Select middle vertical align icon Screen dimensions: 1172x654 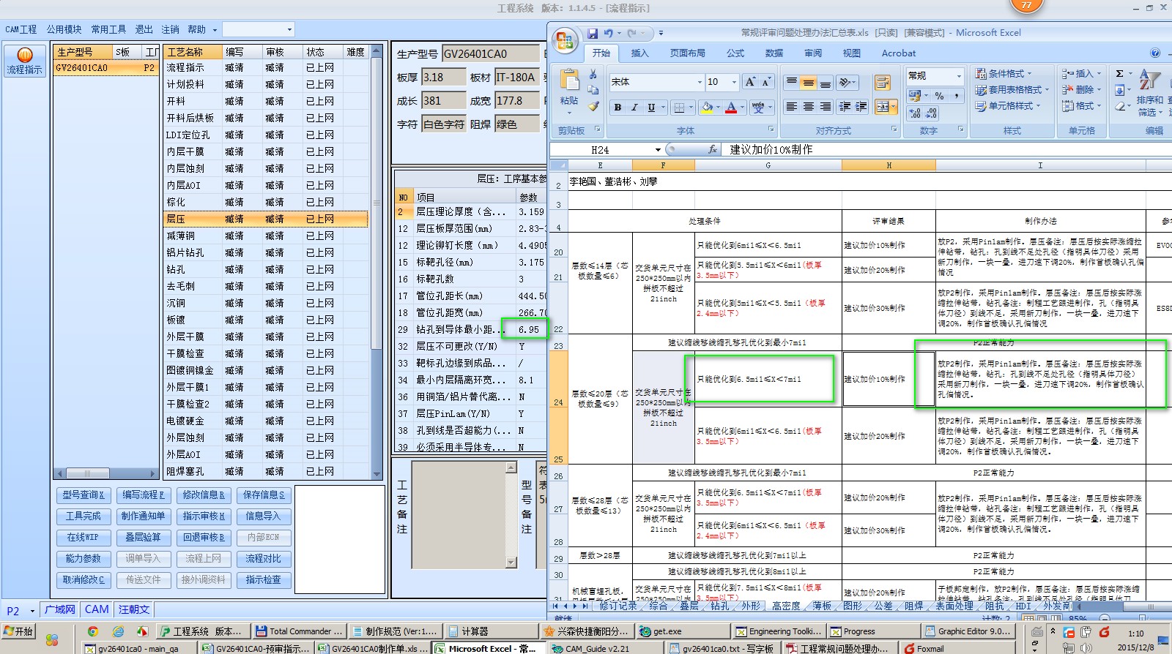pyautogui.click(x=808, y=83)
